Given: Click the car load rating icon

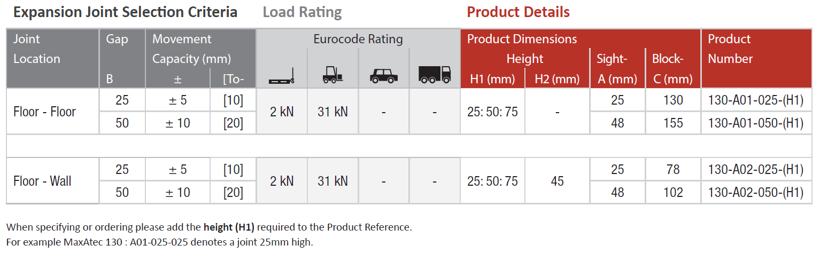Looking at the screenshot, I should point(383,77).
